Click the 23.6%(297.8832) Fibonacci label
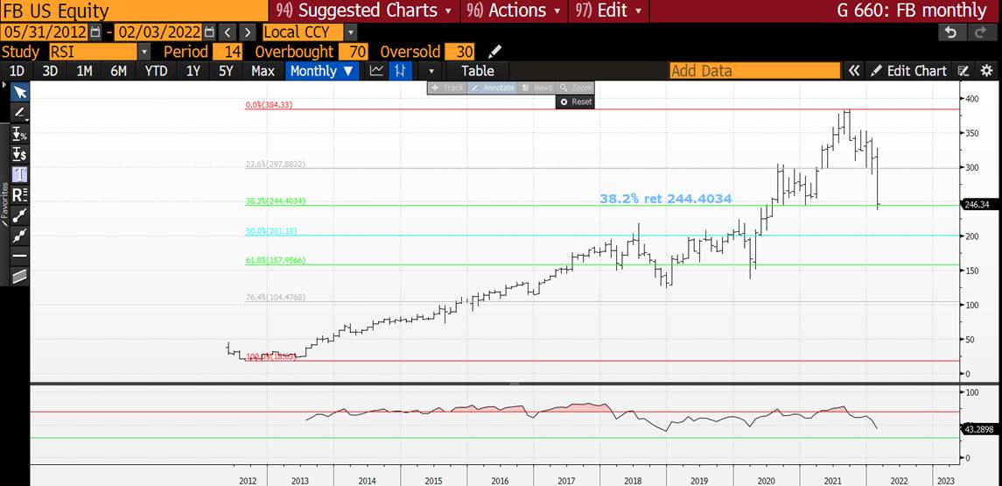The image size is (1002, 486). tap(276, 164)
